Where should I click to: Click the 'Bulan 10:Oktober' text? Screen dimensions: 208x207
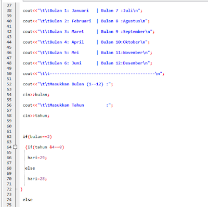121,42
